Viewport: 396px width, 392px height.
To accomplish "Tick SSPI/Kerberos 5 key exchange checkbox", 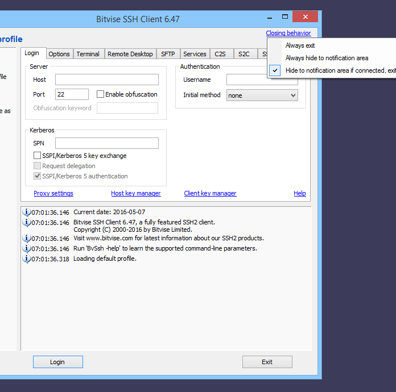I will coord(37,156).
